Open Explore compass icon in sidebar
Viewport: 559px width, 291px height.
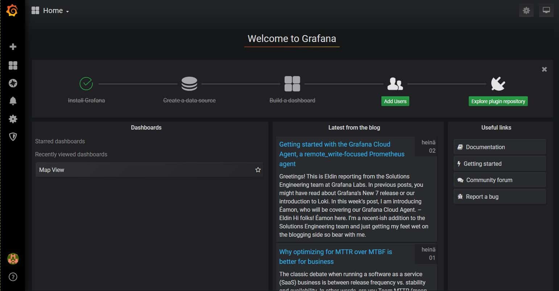pos(13,83)
